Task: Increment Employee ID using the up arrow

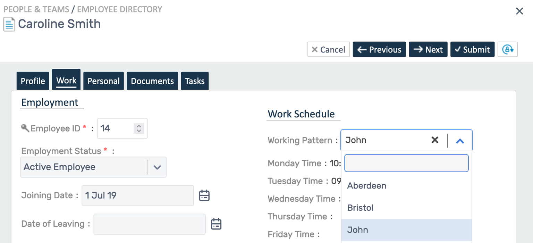Action: [138, 126]
